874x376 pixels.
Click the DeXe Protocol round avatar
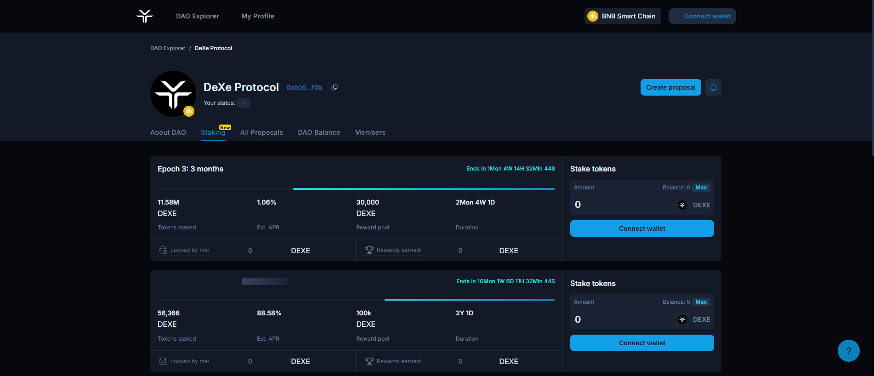173,94
